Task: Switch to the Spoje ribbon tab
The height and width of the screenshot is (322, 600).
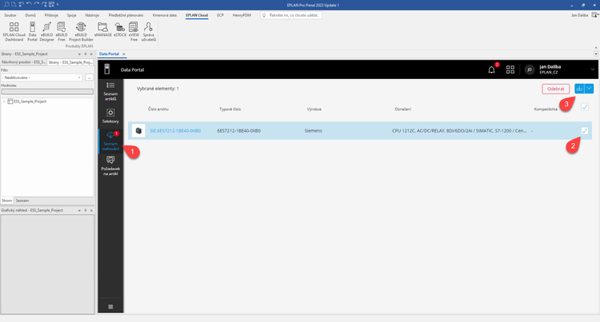Action: (x=71, y=15)
